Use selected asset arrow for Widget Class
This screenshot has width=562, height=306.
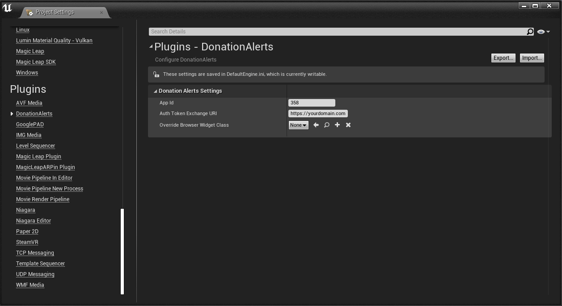click(316, 125)
